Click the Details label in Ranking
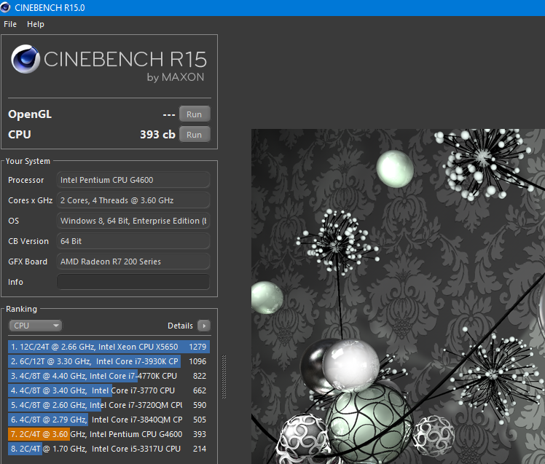 180,326
